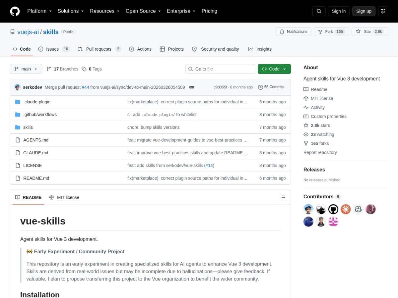
Task: Expand the Platform menu
Action: click(39, 11)
